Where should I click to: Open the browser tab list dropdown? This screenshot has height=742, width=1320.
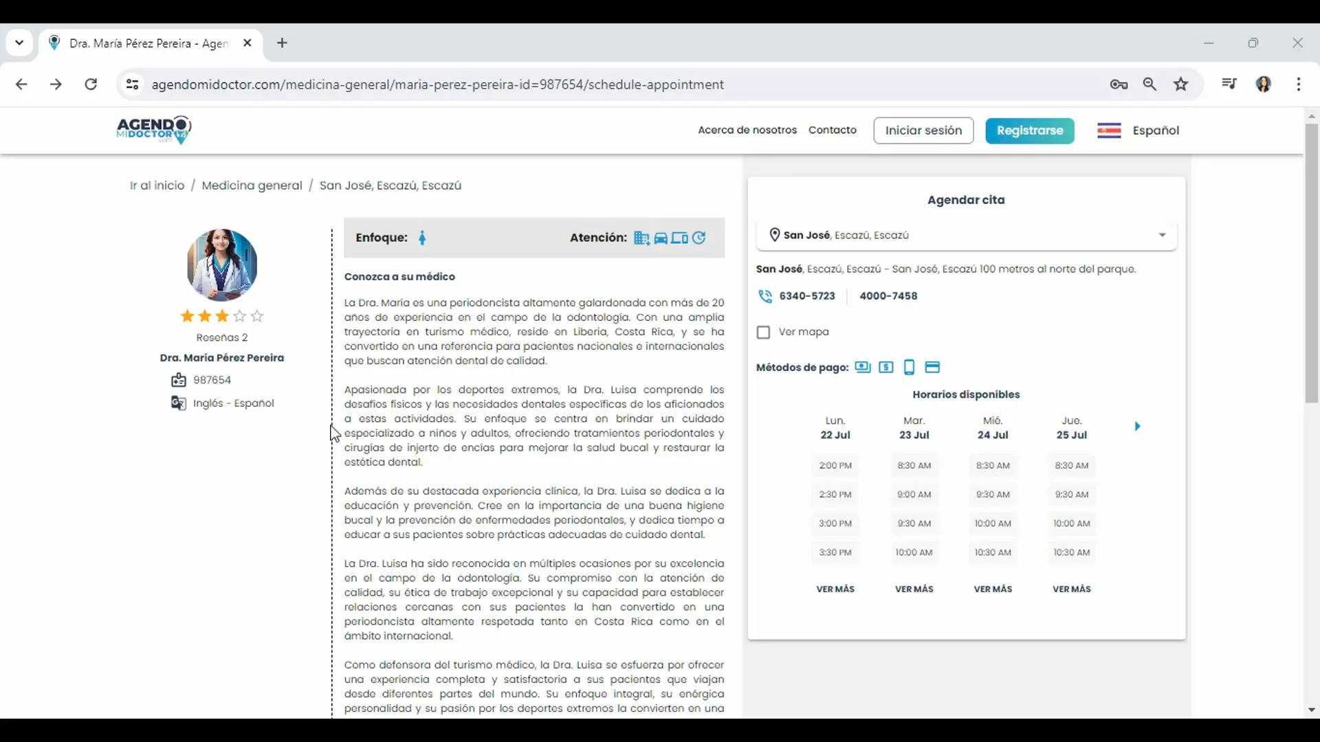click(x=19, y=43)
